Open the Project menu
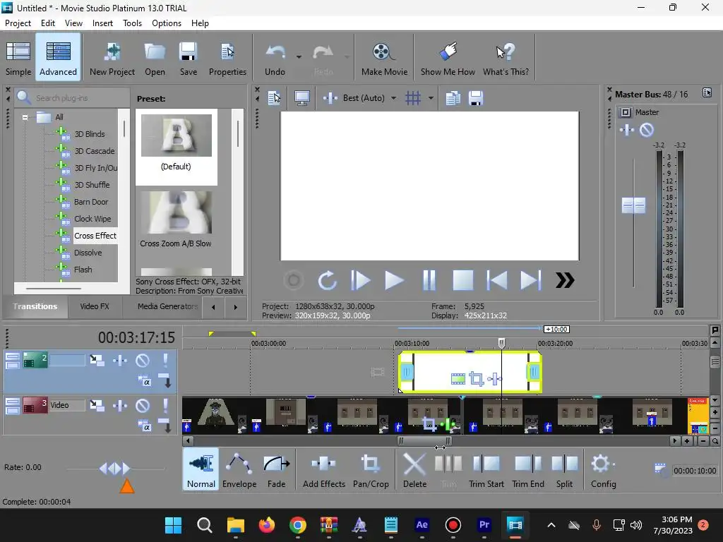This screenshot has height=542, width=723. [x=18, y=23]
